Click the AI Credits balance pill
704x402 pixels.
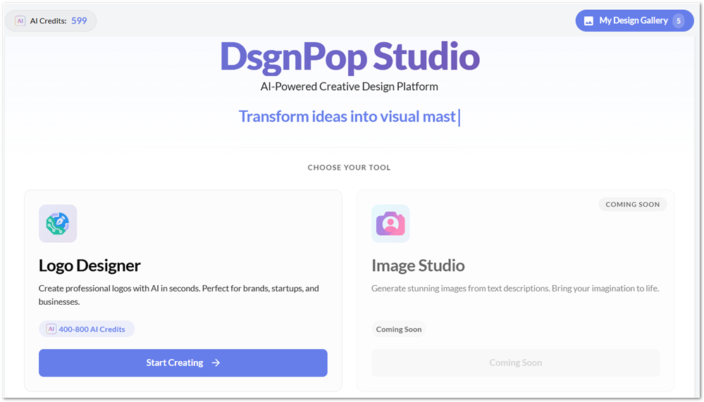coord(51,20)
